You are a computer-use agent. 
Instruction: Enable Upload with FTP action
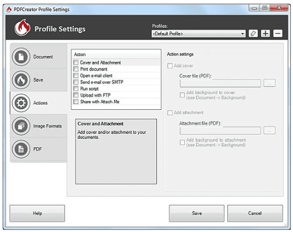pyautogui.click(x=76, y=95)
